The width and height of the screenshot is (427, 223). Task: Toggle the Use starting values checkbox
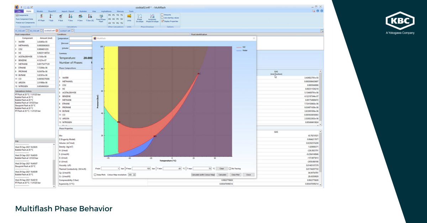pyautogui.click(x=162, y=18)
